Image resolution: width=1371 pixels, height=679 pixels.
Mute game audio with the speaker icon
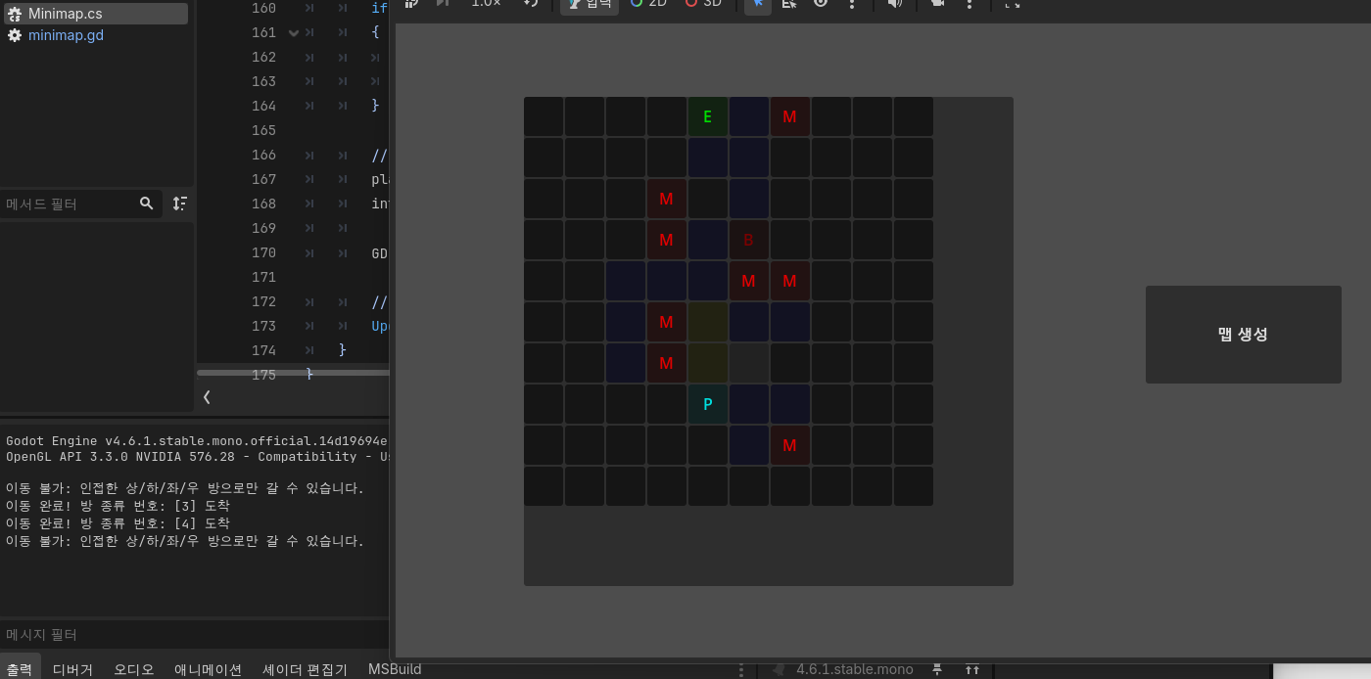(895, 3)
